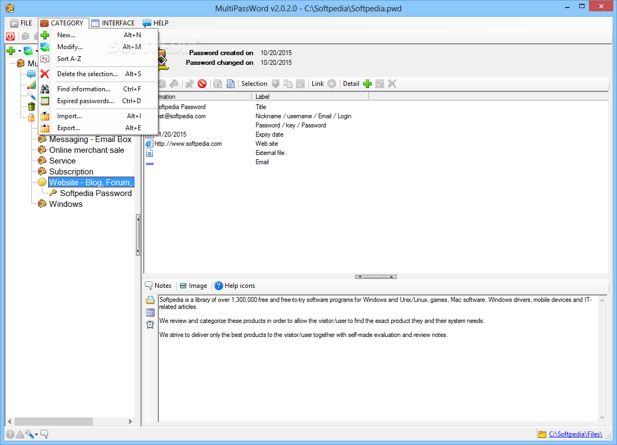Click the play icon next to Link
Screen dimensions: 617x445
pyautogui.click(x=332, y=83)
